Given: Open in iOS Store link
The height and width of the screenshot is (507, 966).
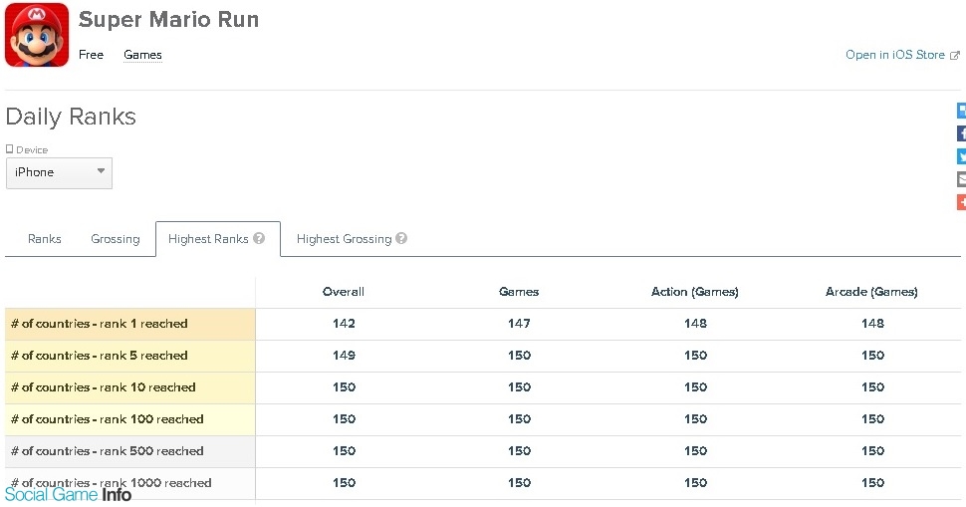Looking at the screenshot, I should (894, 55).
